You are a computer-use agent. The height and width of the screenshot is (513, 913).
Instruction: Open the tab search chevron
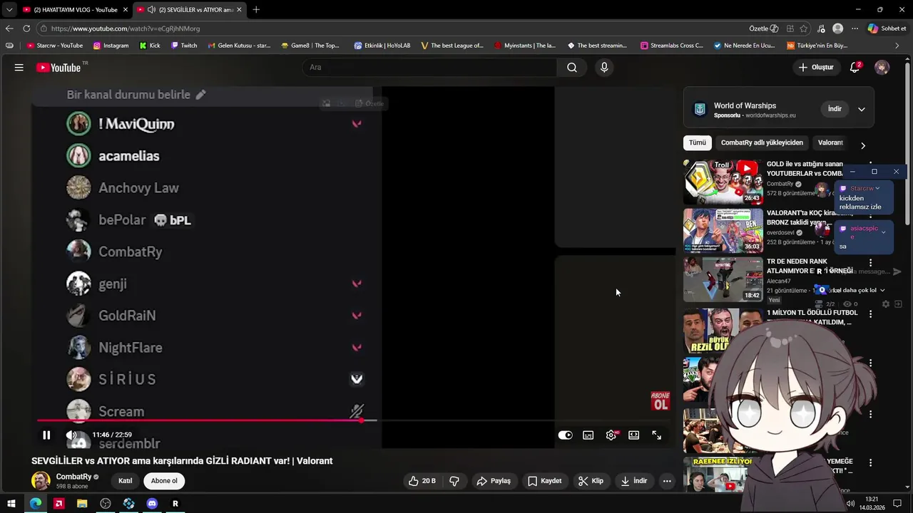point(9,10)
